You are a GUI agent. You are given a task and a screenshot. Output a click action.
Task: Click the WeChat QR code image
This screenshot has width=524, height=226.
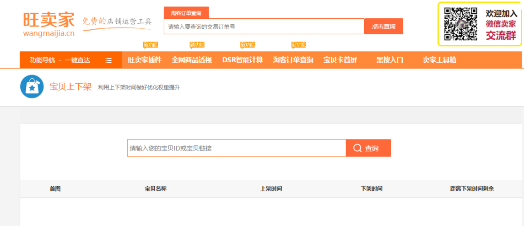[x=460, y=23]
